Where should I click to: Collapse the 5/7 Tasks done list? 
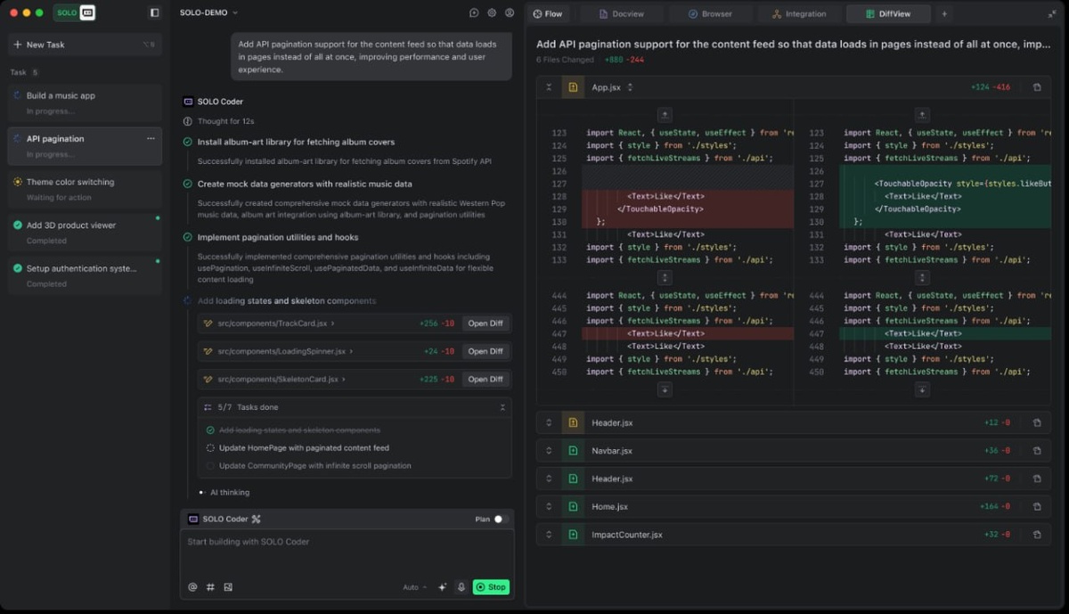pos(502,407)
